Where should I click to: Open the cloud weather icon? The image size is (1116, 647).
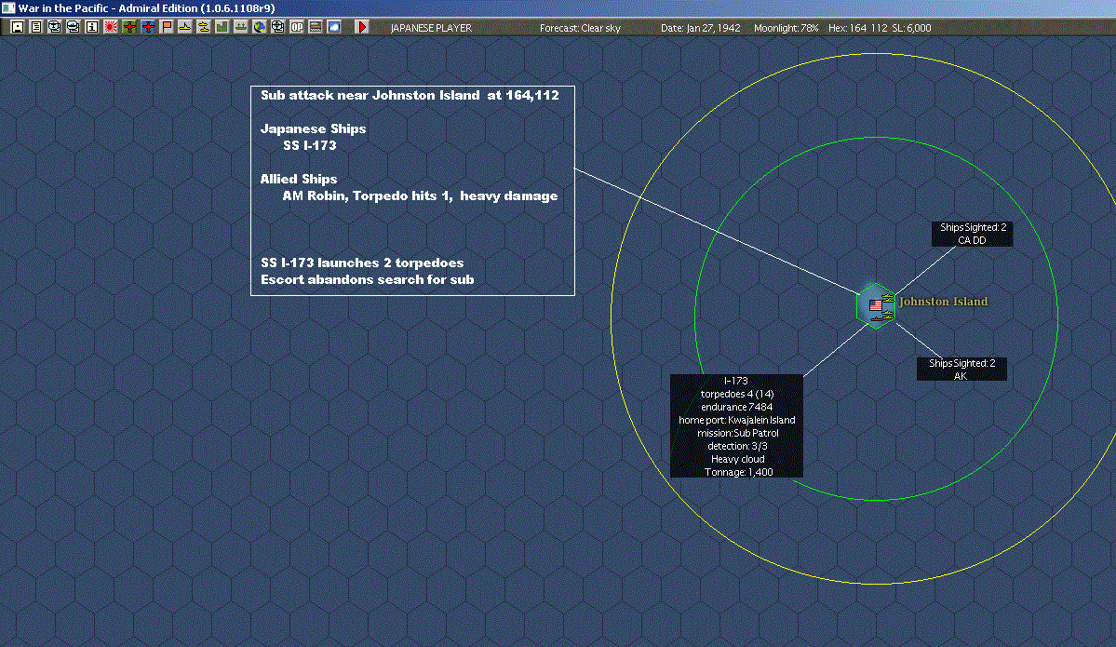click(334, 27)
